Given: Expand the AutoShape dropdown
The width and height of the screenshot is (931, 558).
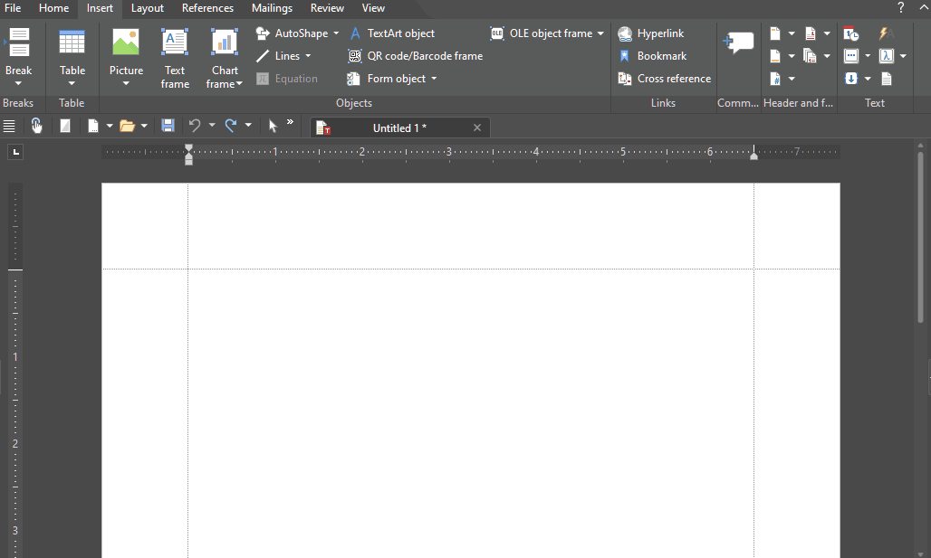Looking at the screenshot, I should [336, 33].
